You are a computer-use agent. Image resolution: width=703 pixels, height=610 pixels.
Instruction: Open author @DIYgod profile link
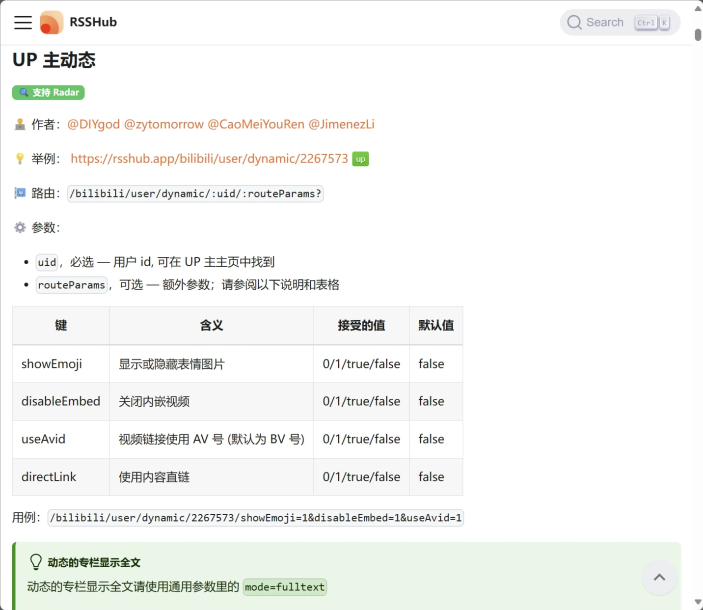coord(93,124)
